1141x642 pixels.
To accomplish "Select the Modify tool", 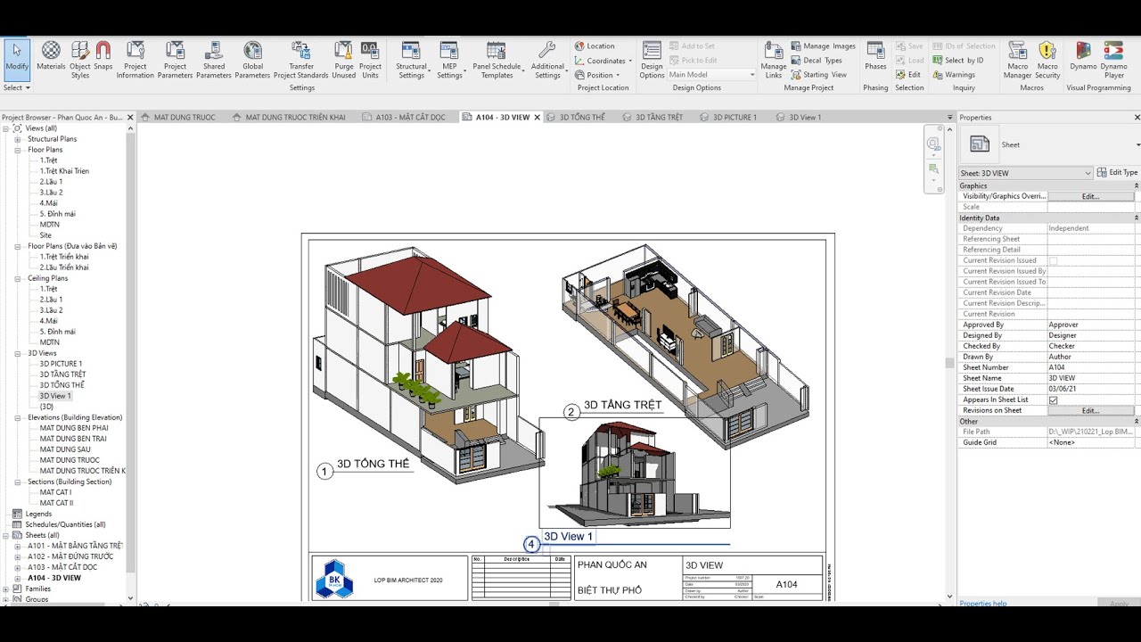I will [16, 59].
